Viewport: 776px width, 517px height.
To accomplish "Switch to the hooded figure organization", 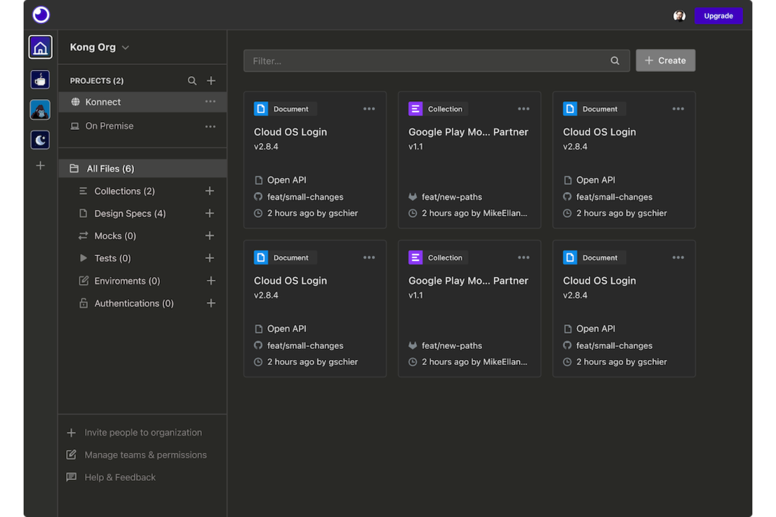I will click(x=40, y=110).
